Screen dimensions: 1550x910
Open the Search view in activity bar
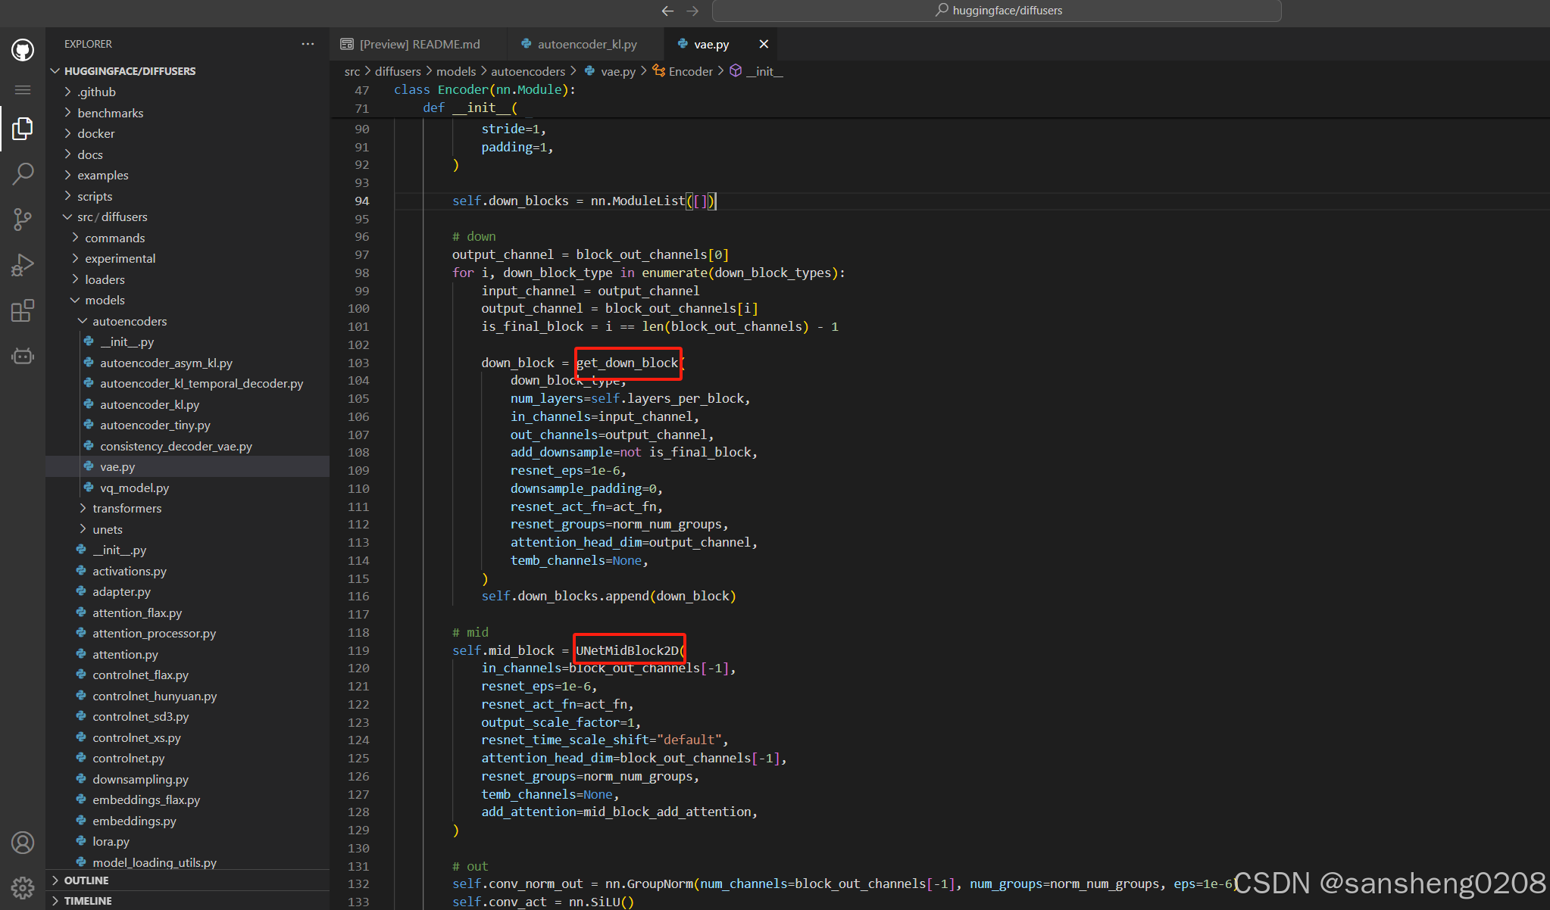click(x=23, y=174)
